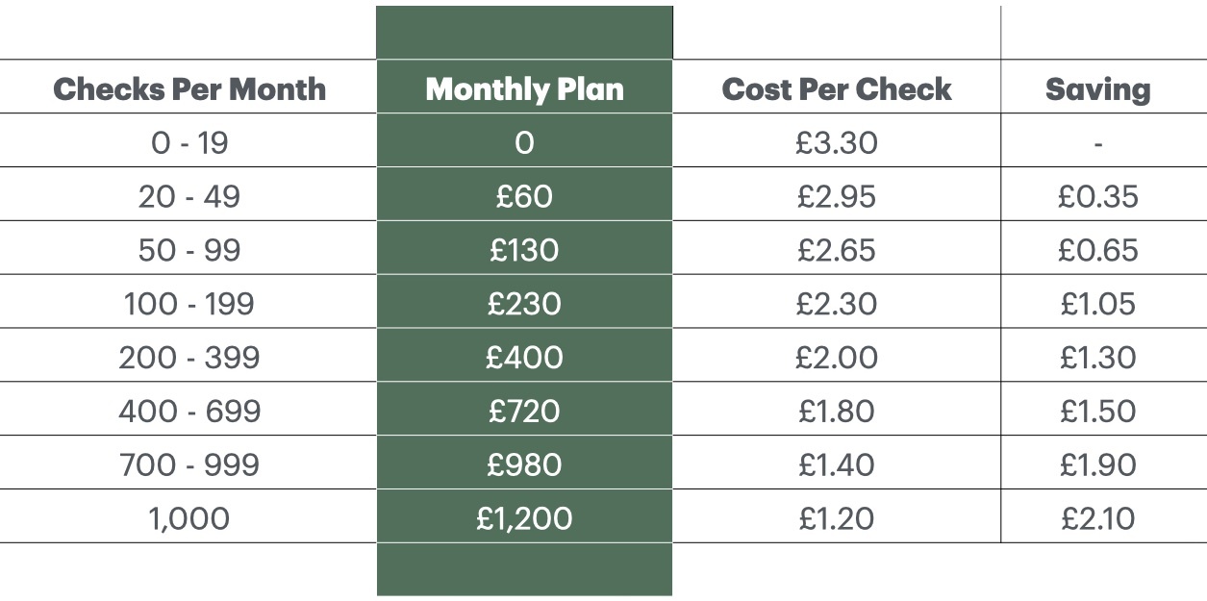The image size is (1207, 601).
Task: Click the £3.30 cost per check value
Action: (x=837, y=143)
